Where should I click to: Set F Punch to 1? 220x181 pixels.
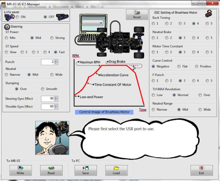(153, 81)
